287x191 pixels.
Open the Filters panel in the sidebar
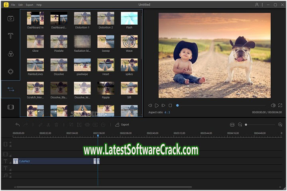(11, 54)
